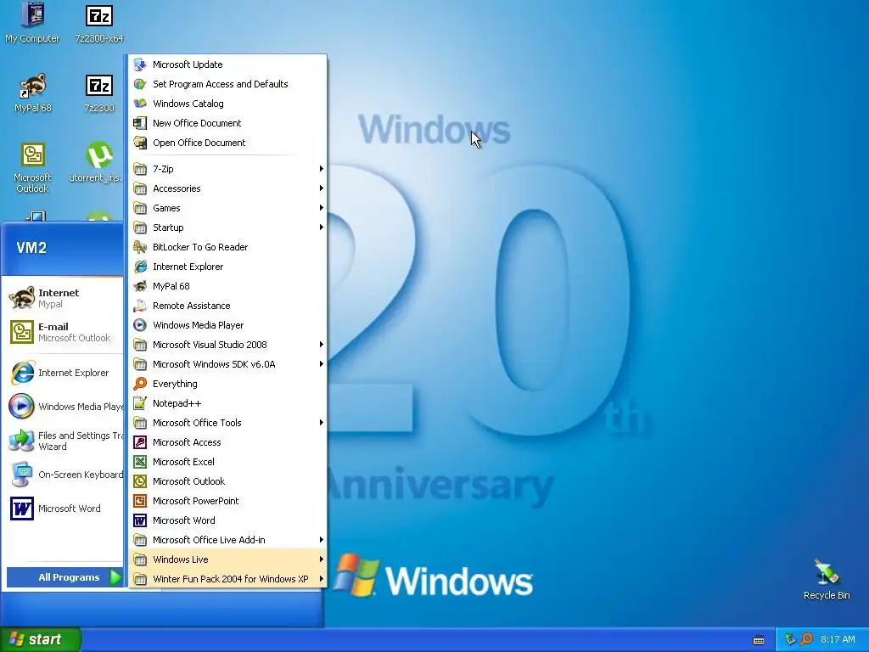Click the Mypal raccoon icon in Start menu
Viewport: 869px width, 652px height.
tap(21, 298)
